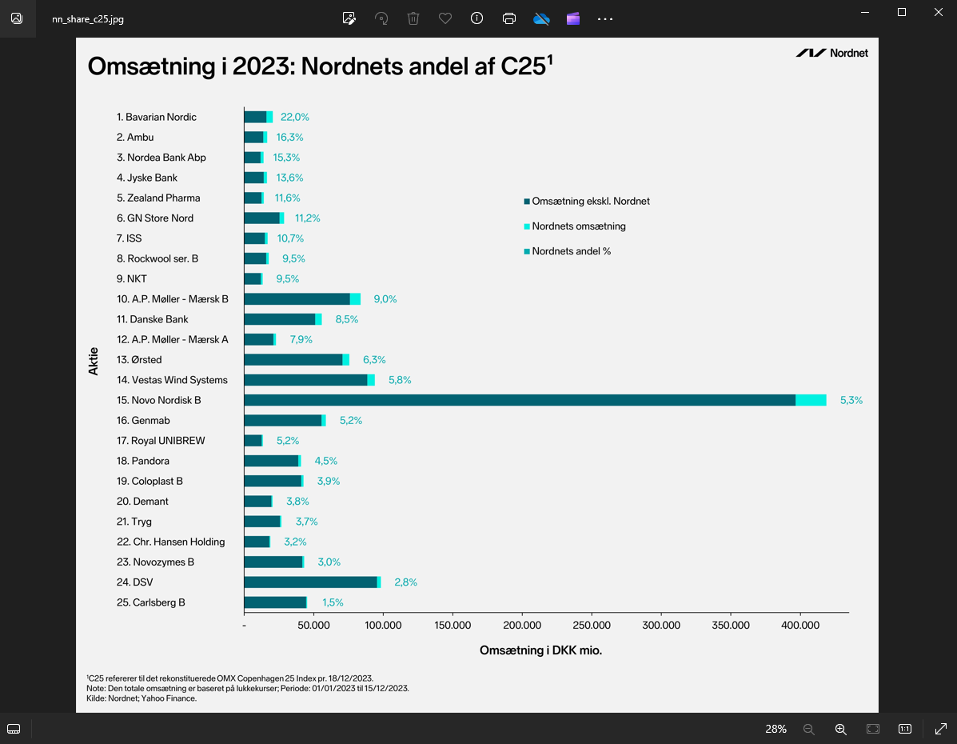The height and width of the screenshot is (744, 957).
Task: Click the 22. Chr. Hansen Holding label
Action: [170, 542]
